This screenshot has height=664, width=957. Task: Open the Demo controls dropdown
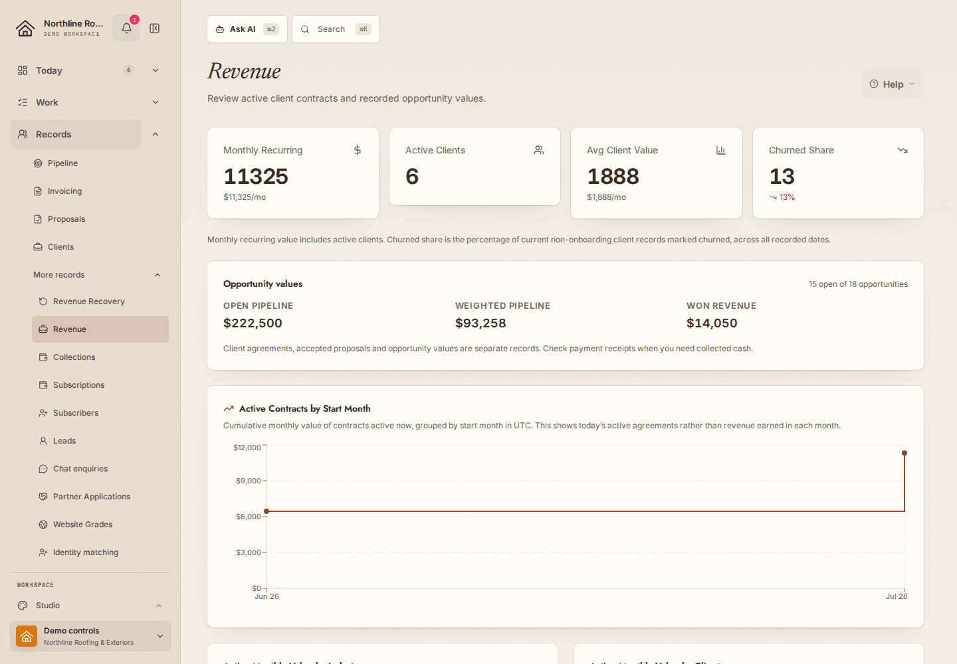tap(90, 636)
